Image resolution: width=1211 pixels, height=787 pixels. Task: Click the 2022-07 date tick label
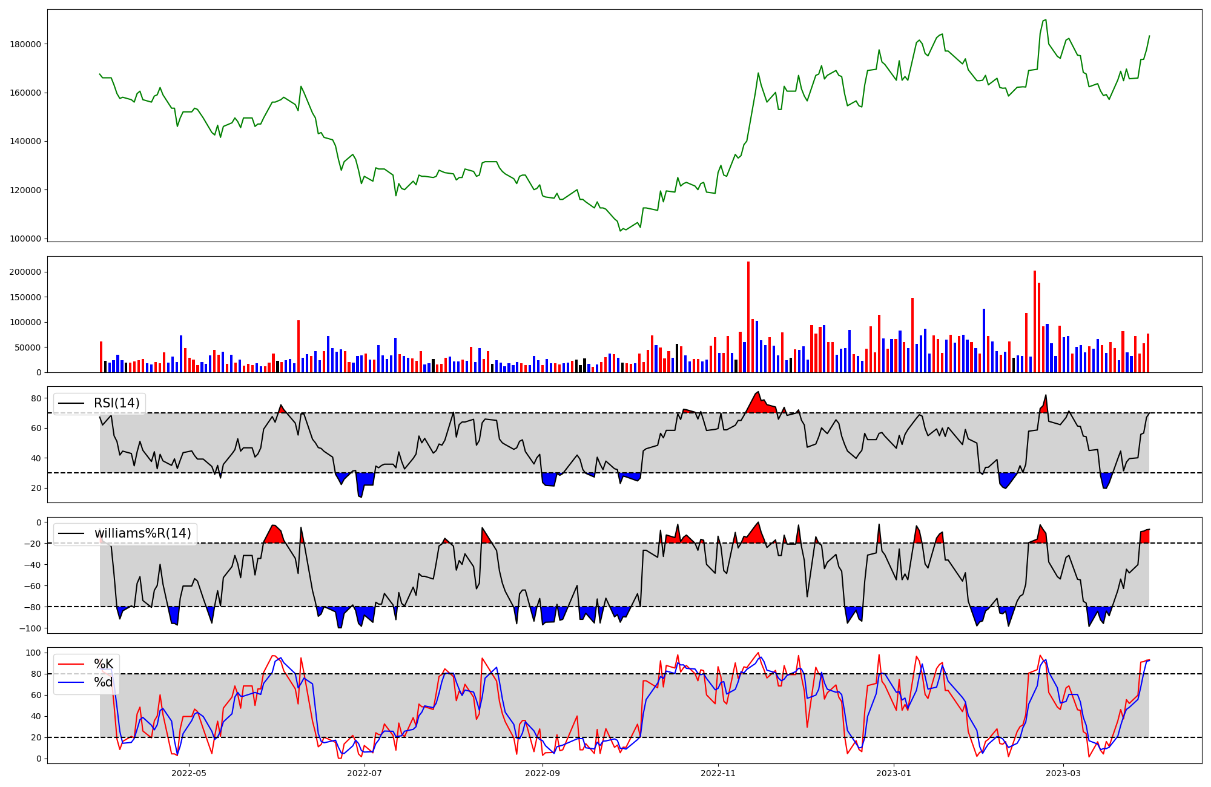click(365, 773)
